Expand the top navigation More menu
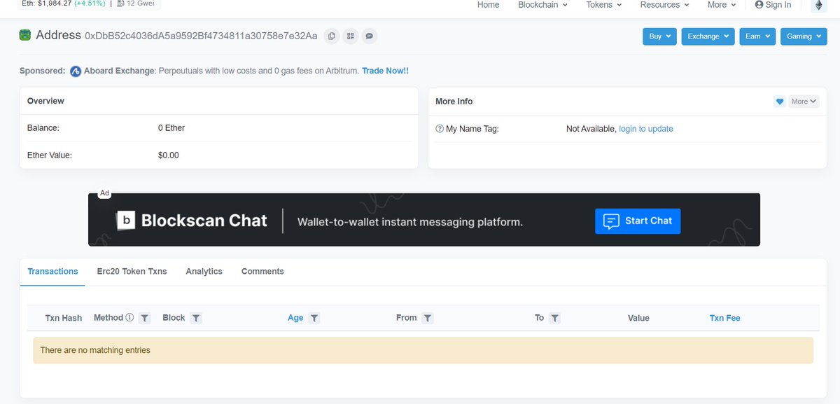Screen dimensions: 840x404 pos(722,5)
